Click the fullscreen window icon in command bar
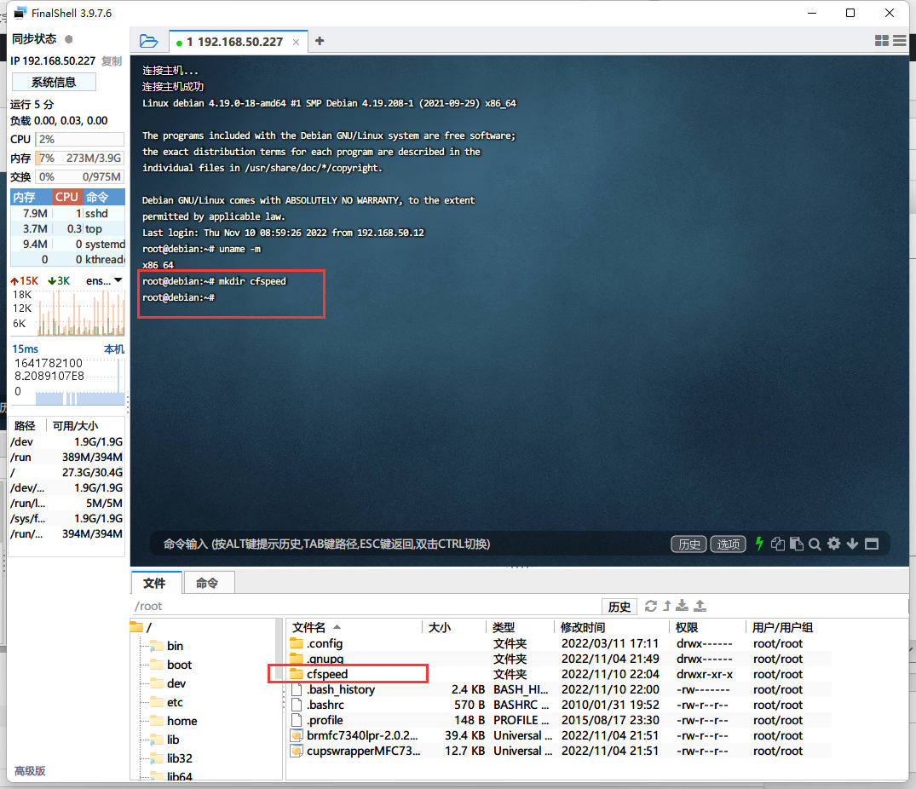 tap(872, 544)
